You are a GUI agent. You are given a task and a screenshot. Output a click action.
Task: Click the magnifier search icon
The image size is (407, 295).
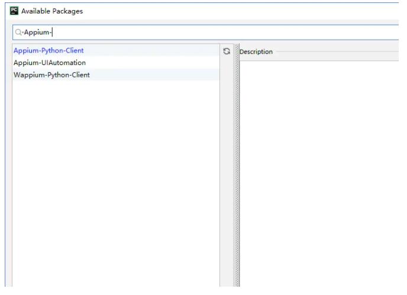point(18,33)
